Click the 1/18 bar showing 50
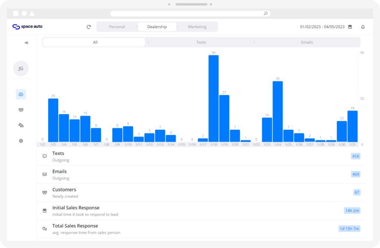The width and height of the screenshot is (380, 248). point(213,99)
